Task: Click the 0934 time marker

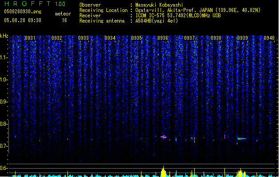Action: click(x=110, y=38)
